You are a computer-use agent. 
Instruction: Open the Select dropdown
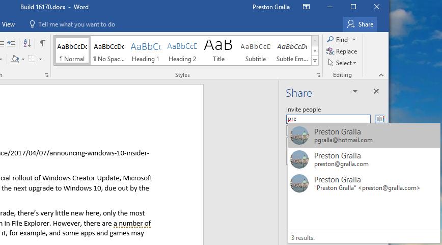pyautogui.click(x=342, y=63)
